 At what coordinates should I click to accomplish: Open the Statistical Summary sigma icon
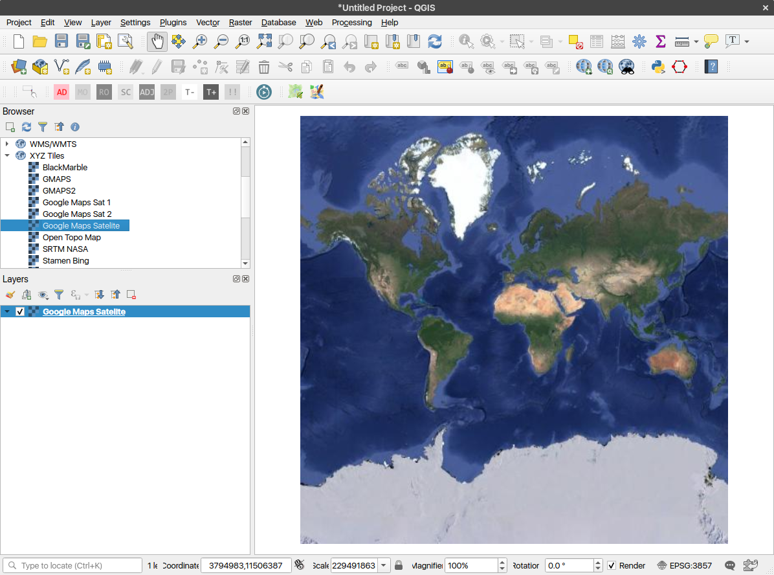(x=660, y=41)
